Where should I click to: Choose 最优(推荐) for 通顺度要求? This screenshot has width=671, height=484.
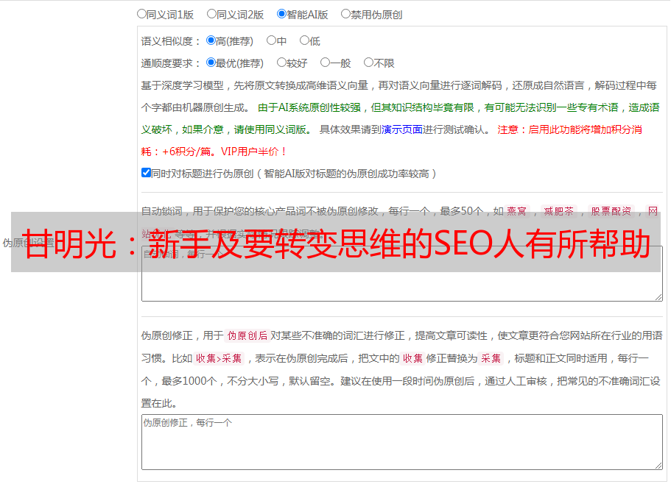211,63
